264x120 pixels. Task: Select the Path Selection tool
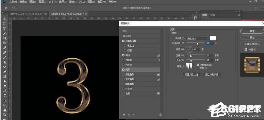(5, 100)
